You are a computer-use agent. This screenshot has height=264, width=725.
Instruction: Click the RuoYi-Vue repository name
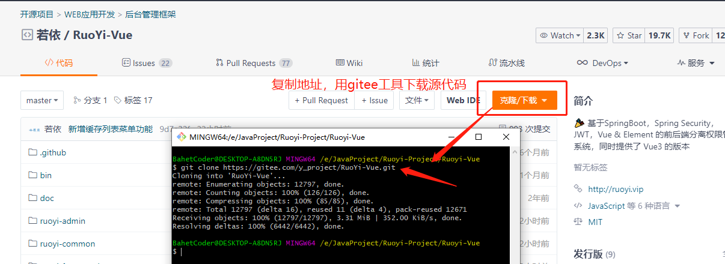tap(103, 35)
